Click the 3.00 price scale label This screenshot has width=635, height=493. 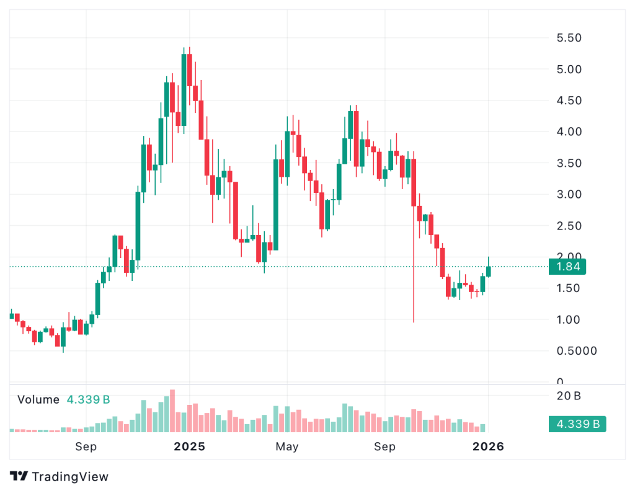(569, 194)
